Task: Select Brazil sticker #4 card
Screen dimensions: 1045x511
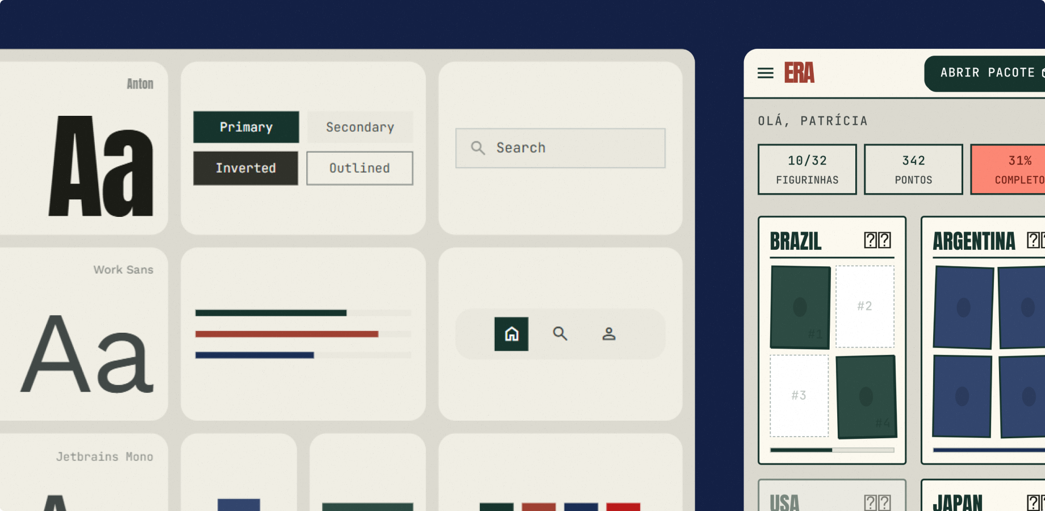Action: [866, 396]
